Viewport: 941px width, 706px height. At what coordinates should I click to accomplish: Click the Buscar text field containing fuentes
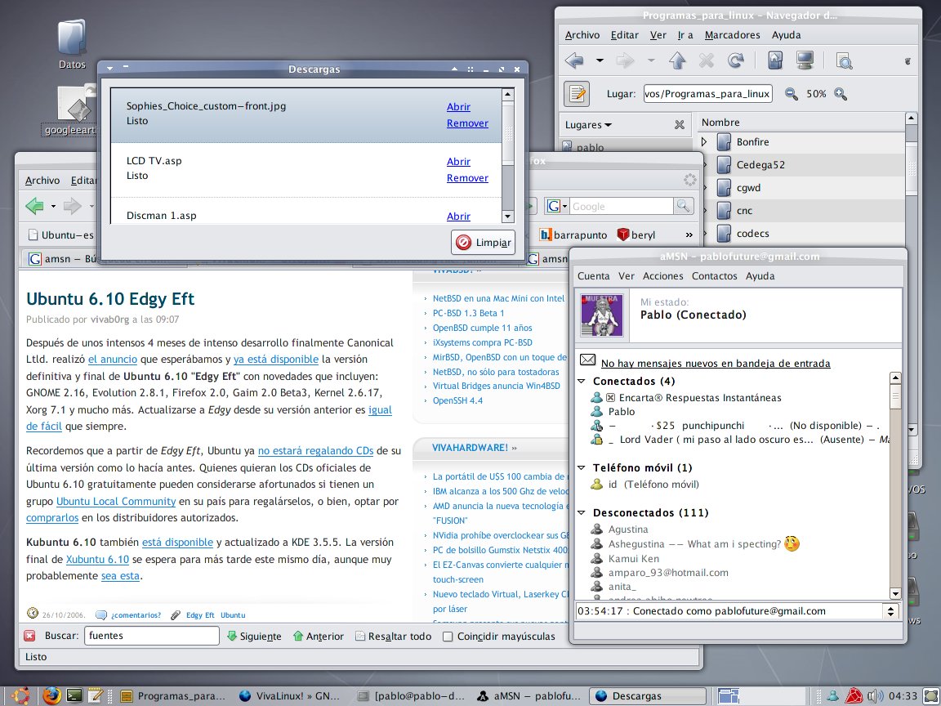pos(152,636)
